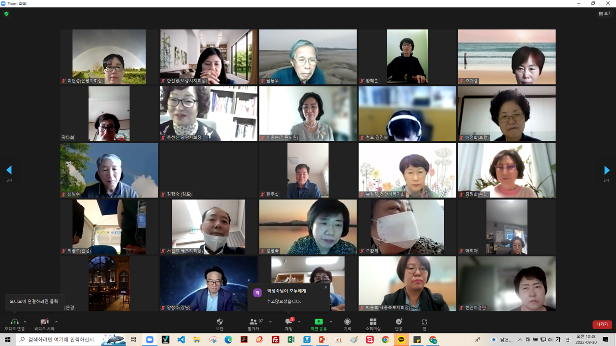Go to next page of participants

click(606, 170)
